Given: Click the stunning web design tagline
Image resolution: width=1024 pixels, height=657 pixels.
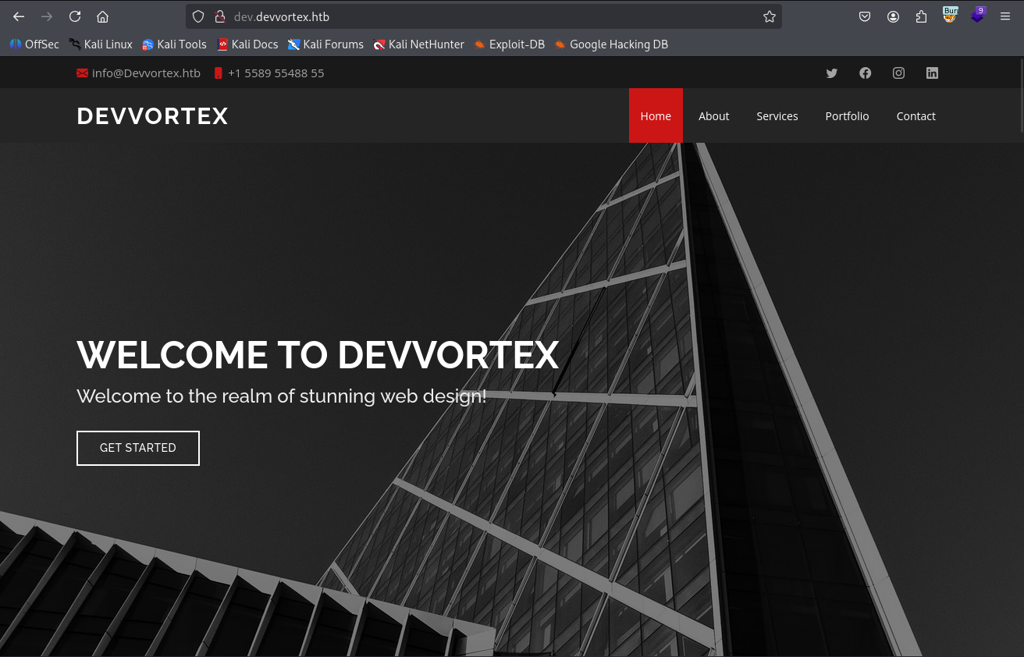Looking at the screenshot, I should click(282, 396).
